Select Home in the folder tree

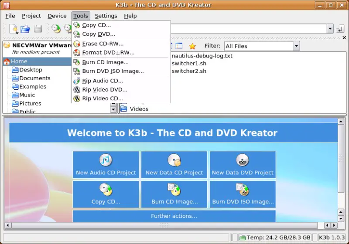38,61
